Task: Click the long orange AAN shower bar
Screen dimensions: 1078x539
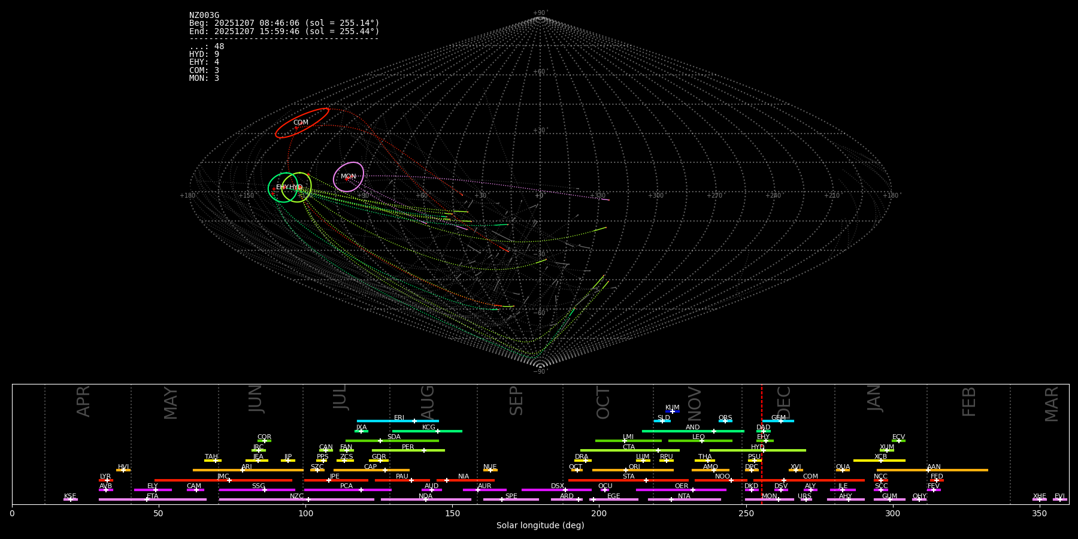Action: click(932, 470)
